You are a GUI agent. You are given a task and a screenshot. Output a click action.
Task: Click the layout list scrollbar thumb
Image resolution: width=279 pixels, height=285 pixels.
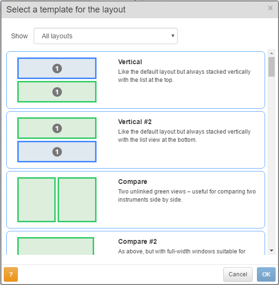tap(271, 67)
